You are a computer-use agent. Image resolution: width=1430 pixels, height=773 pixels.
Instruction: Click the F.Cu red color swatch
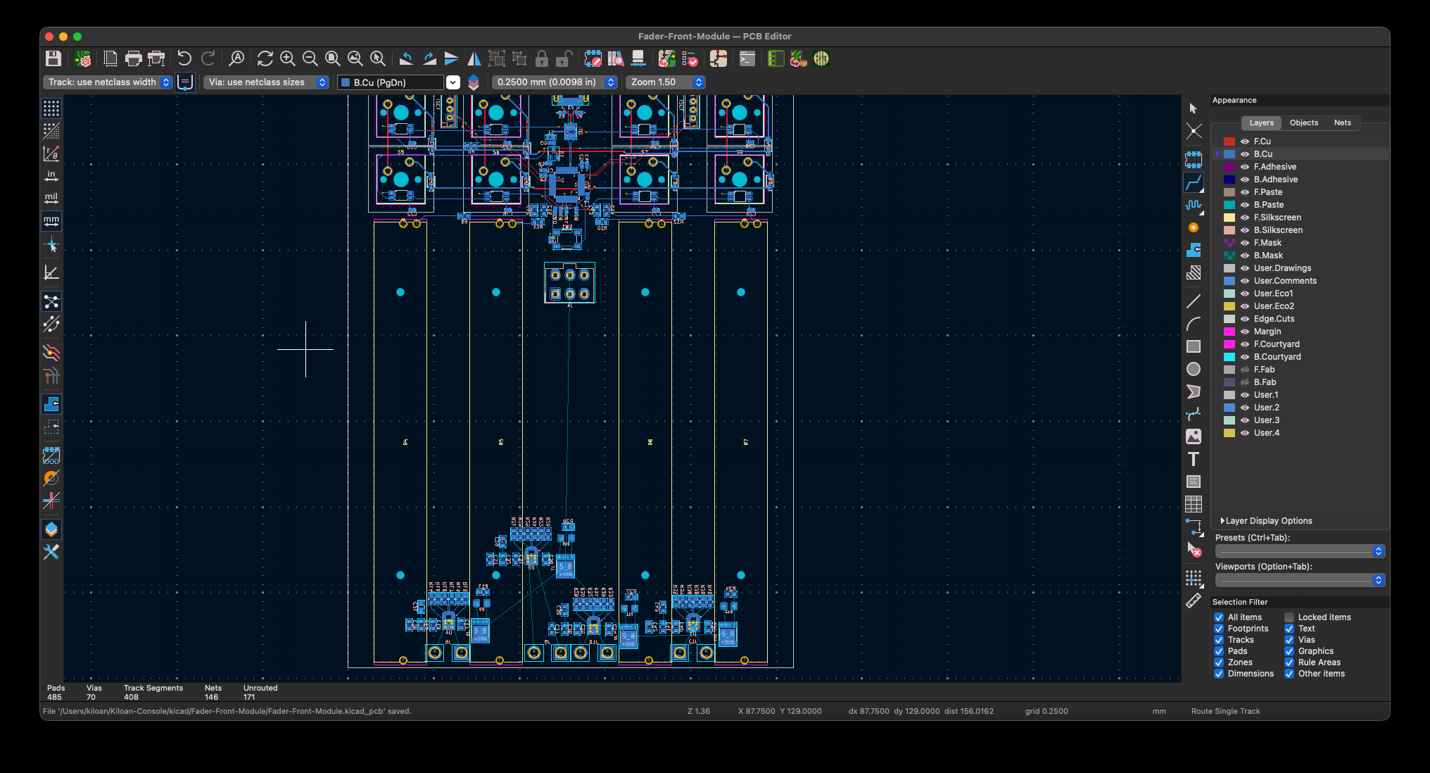[x=1229, y=142]
